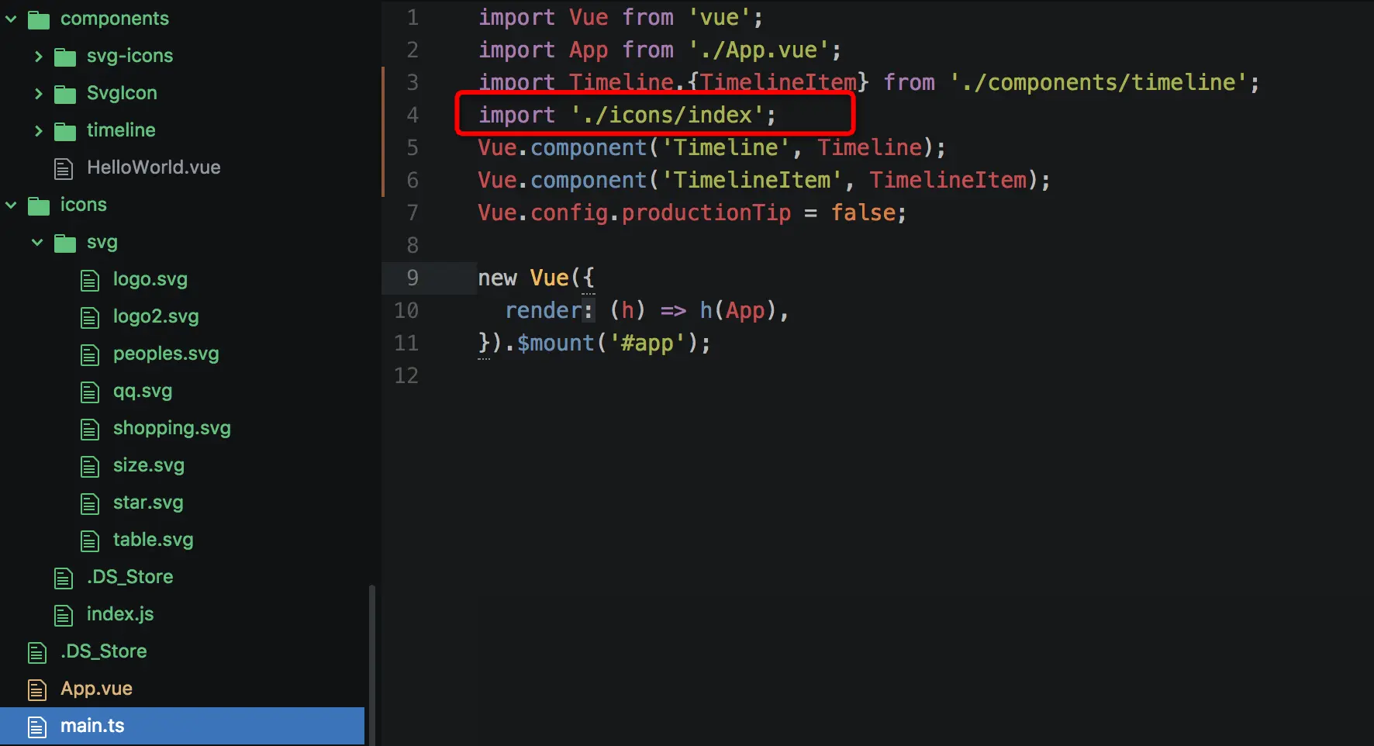Expand the svg-icons folder chevron
Image resolution: width=1374 pixels, height=746 pixels.
(38, 56)
